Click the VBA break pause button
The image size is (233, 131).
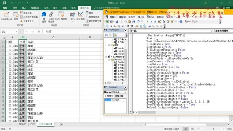click(x=151, y=21)
